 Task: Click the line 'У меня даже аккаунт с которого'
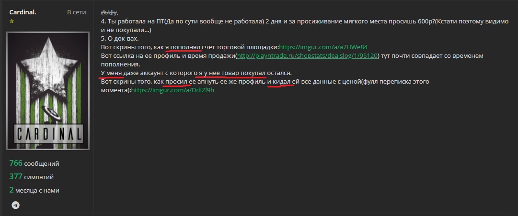pos(196,73)
